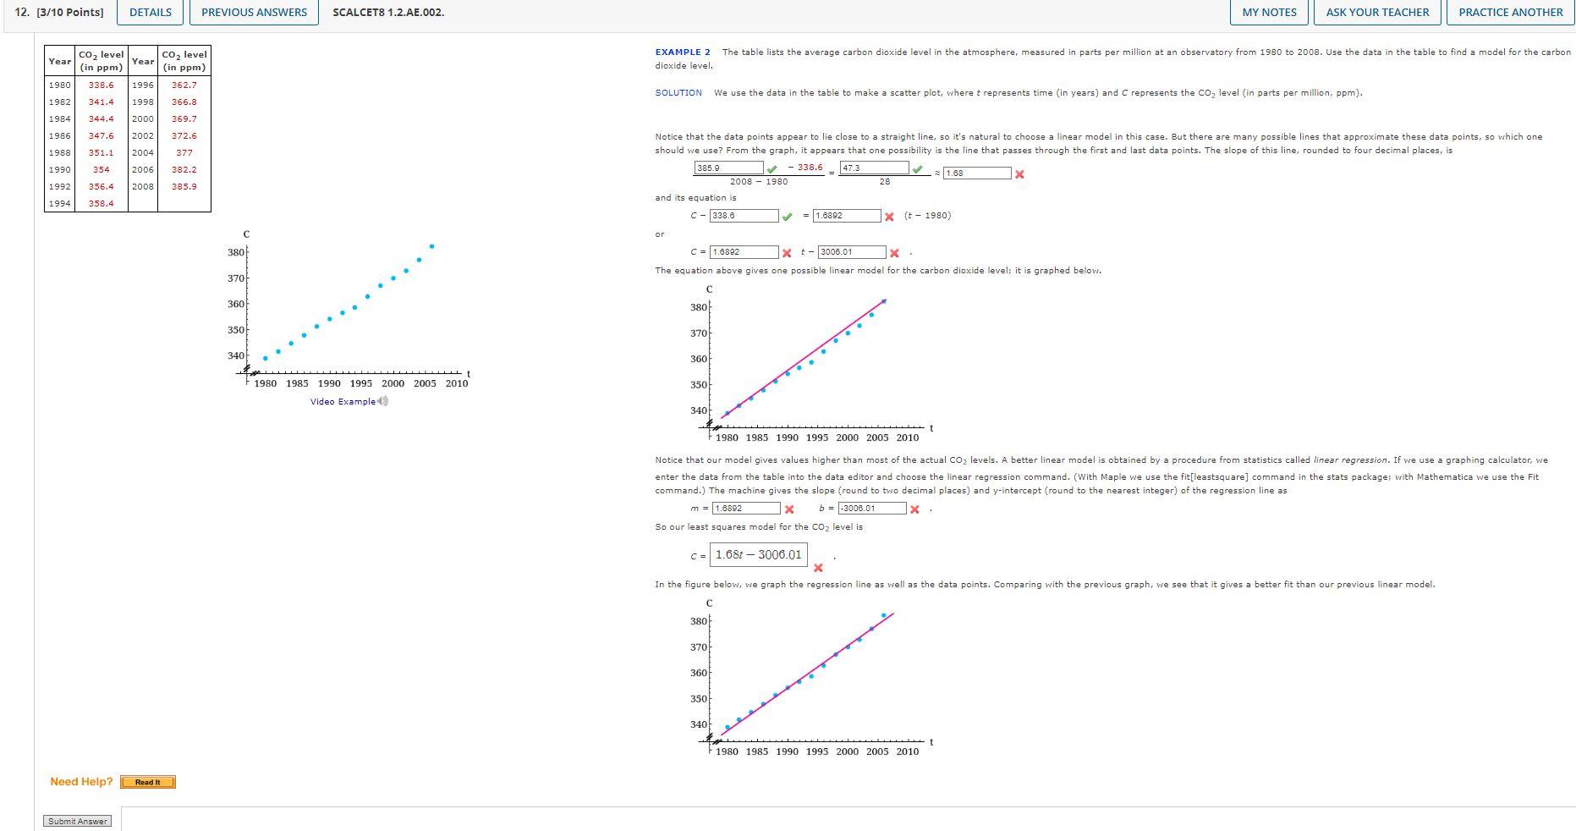Click the Read It help button
Viewport: 1576px width, 831px height.
147,782
